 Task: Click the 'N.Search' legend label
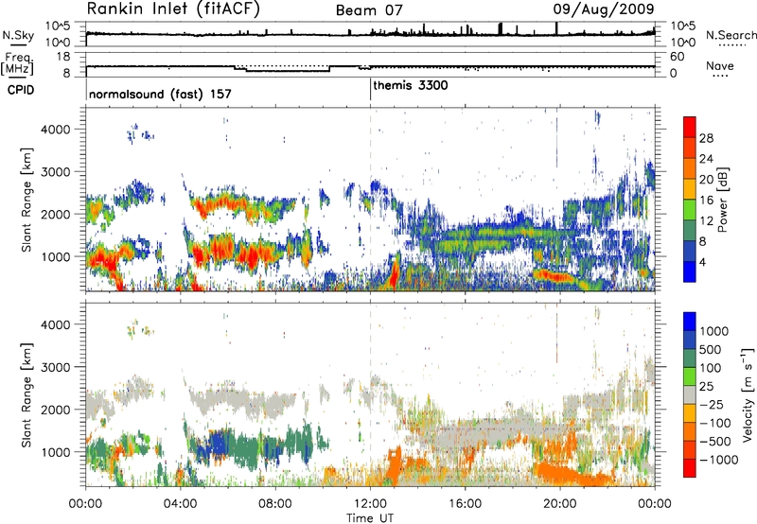[x=731, y=35]
